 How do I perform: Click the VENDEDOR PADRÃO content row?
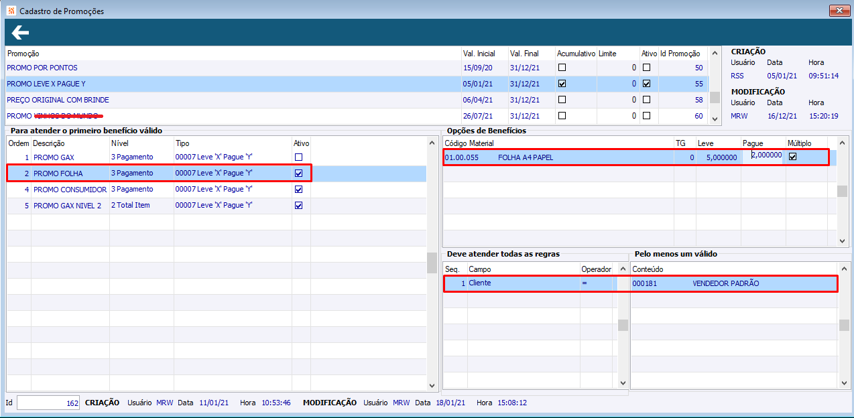tap(734, 283)
